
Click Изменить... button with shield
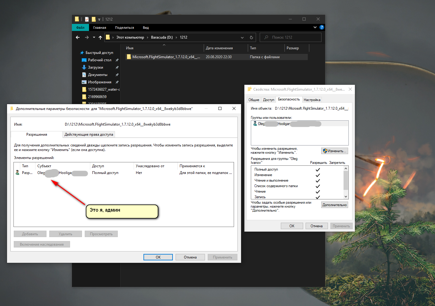pos(335,151)
